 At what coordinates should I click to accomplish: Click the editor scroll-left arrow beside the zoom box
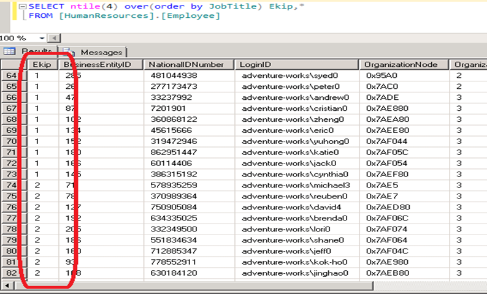coord(55,38)
